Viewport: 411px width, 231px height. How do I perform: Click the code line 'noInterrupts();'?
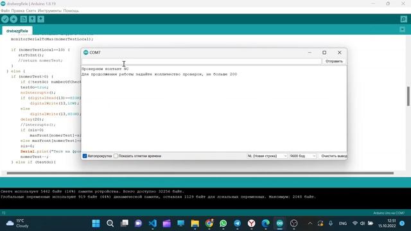click(x=38, y=92)
